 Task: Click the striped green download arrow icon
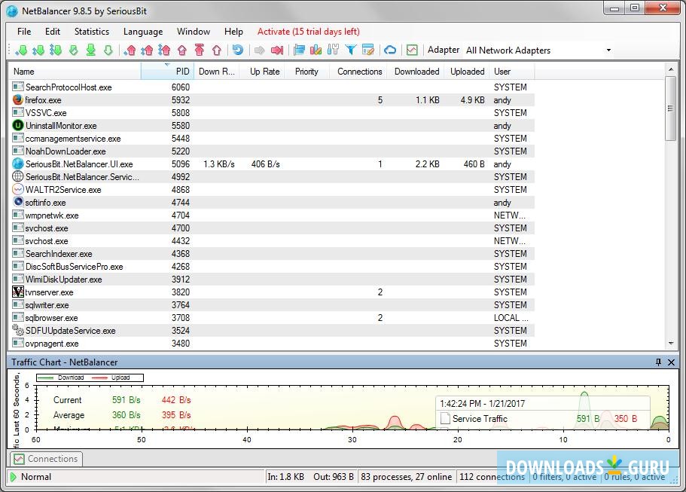coord(74,50)
